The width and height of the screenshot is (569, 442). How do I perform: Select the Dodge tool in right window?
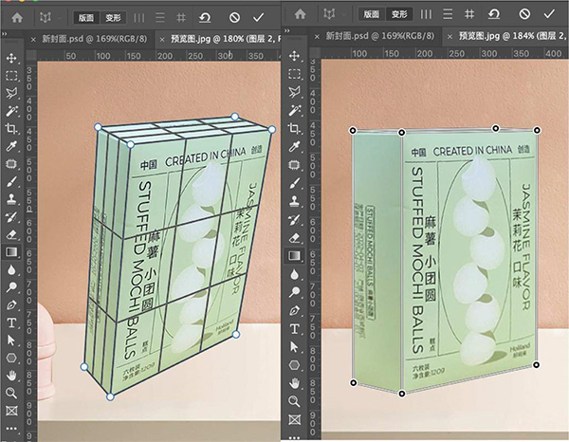[294, 292]
